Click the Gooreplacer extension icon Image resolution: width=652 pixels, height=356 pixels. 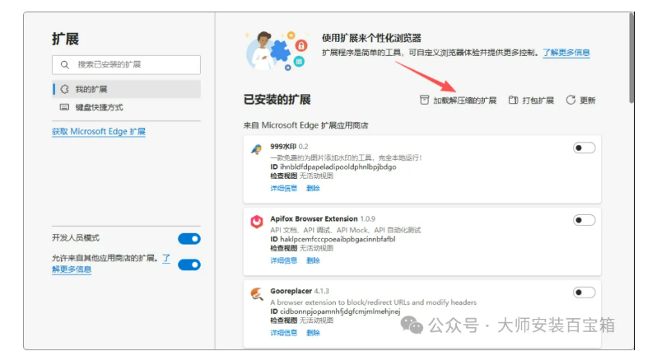point(256,293)
